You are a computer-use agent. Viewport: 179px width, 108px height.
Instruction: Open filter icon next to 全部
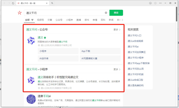pos(33,20)
